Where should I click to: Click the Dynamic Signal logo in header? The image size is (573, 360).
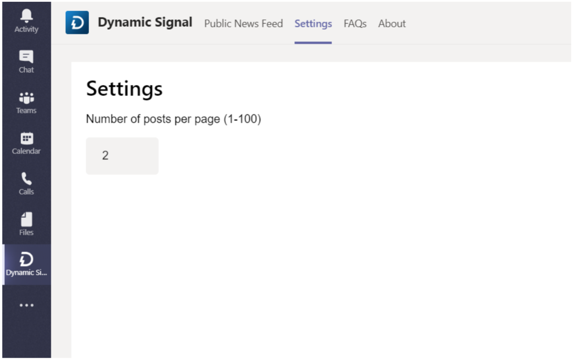77,23
